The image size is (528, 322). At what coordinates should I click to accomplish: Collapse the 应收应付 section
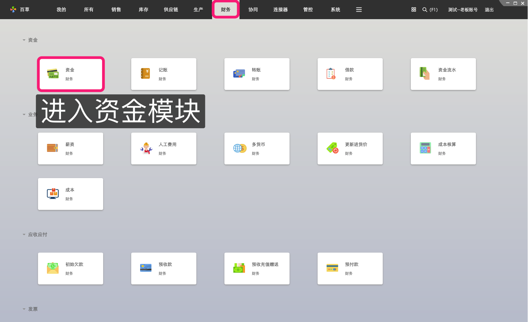point(24,234)
